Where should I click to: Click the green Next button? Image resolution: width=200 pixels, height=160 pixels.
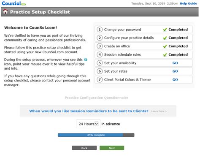pos(112,148)
